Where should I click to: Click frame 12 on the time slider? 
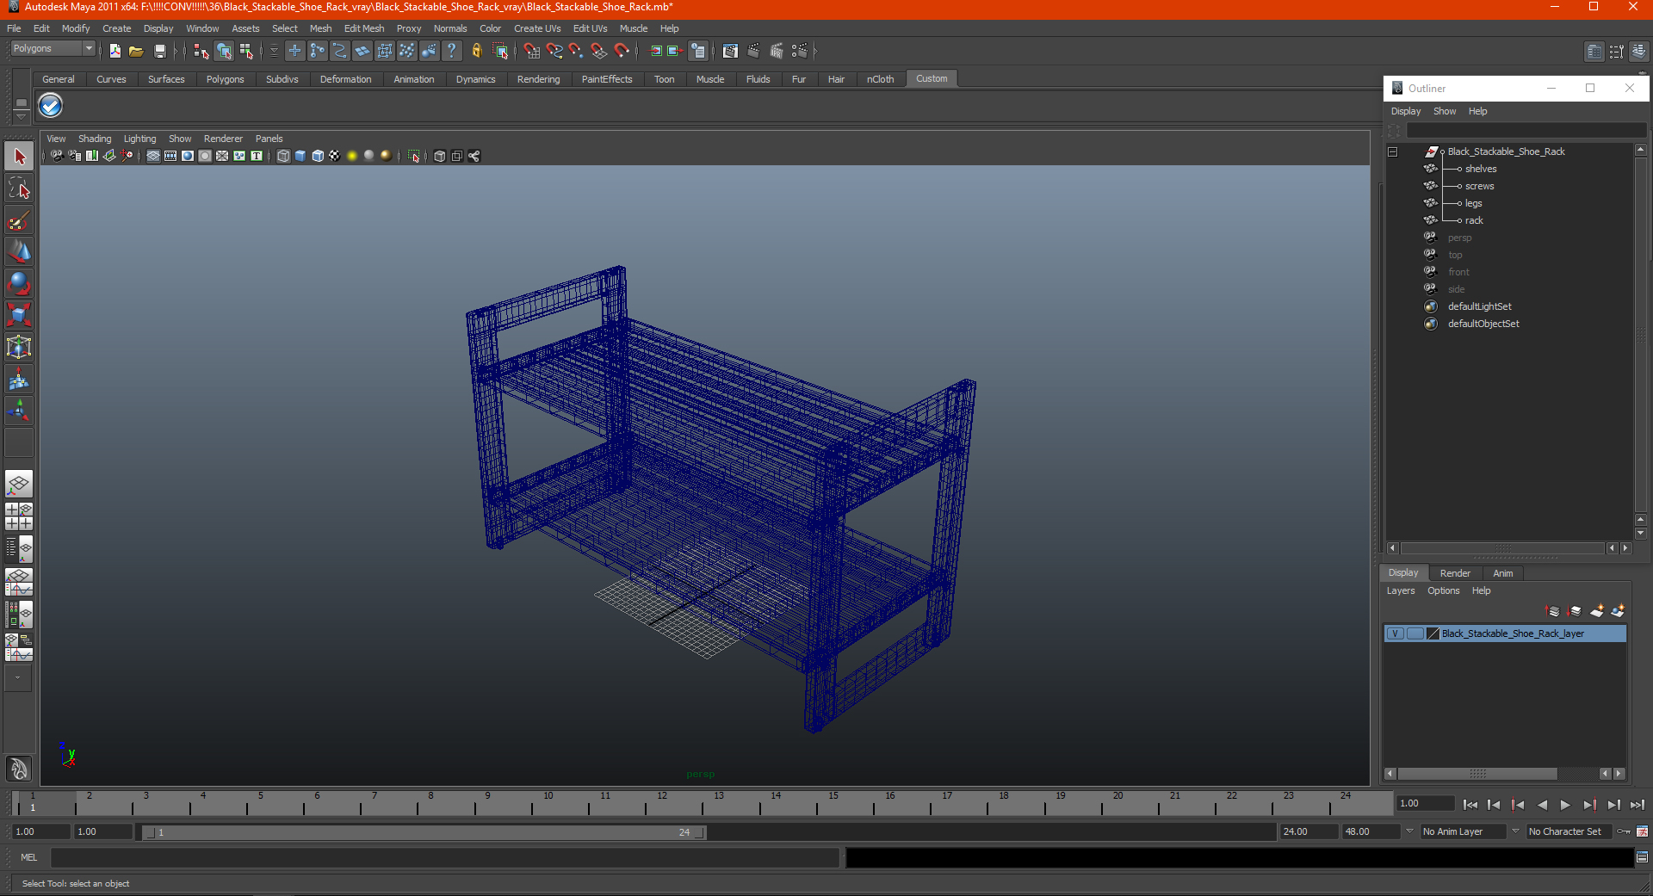point(662,804)
